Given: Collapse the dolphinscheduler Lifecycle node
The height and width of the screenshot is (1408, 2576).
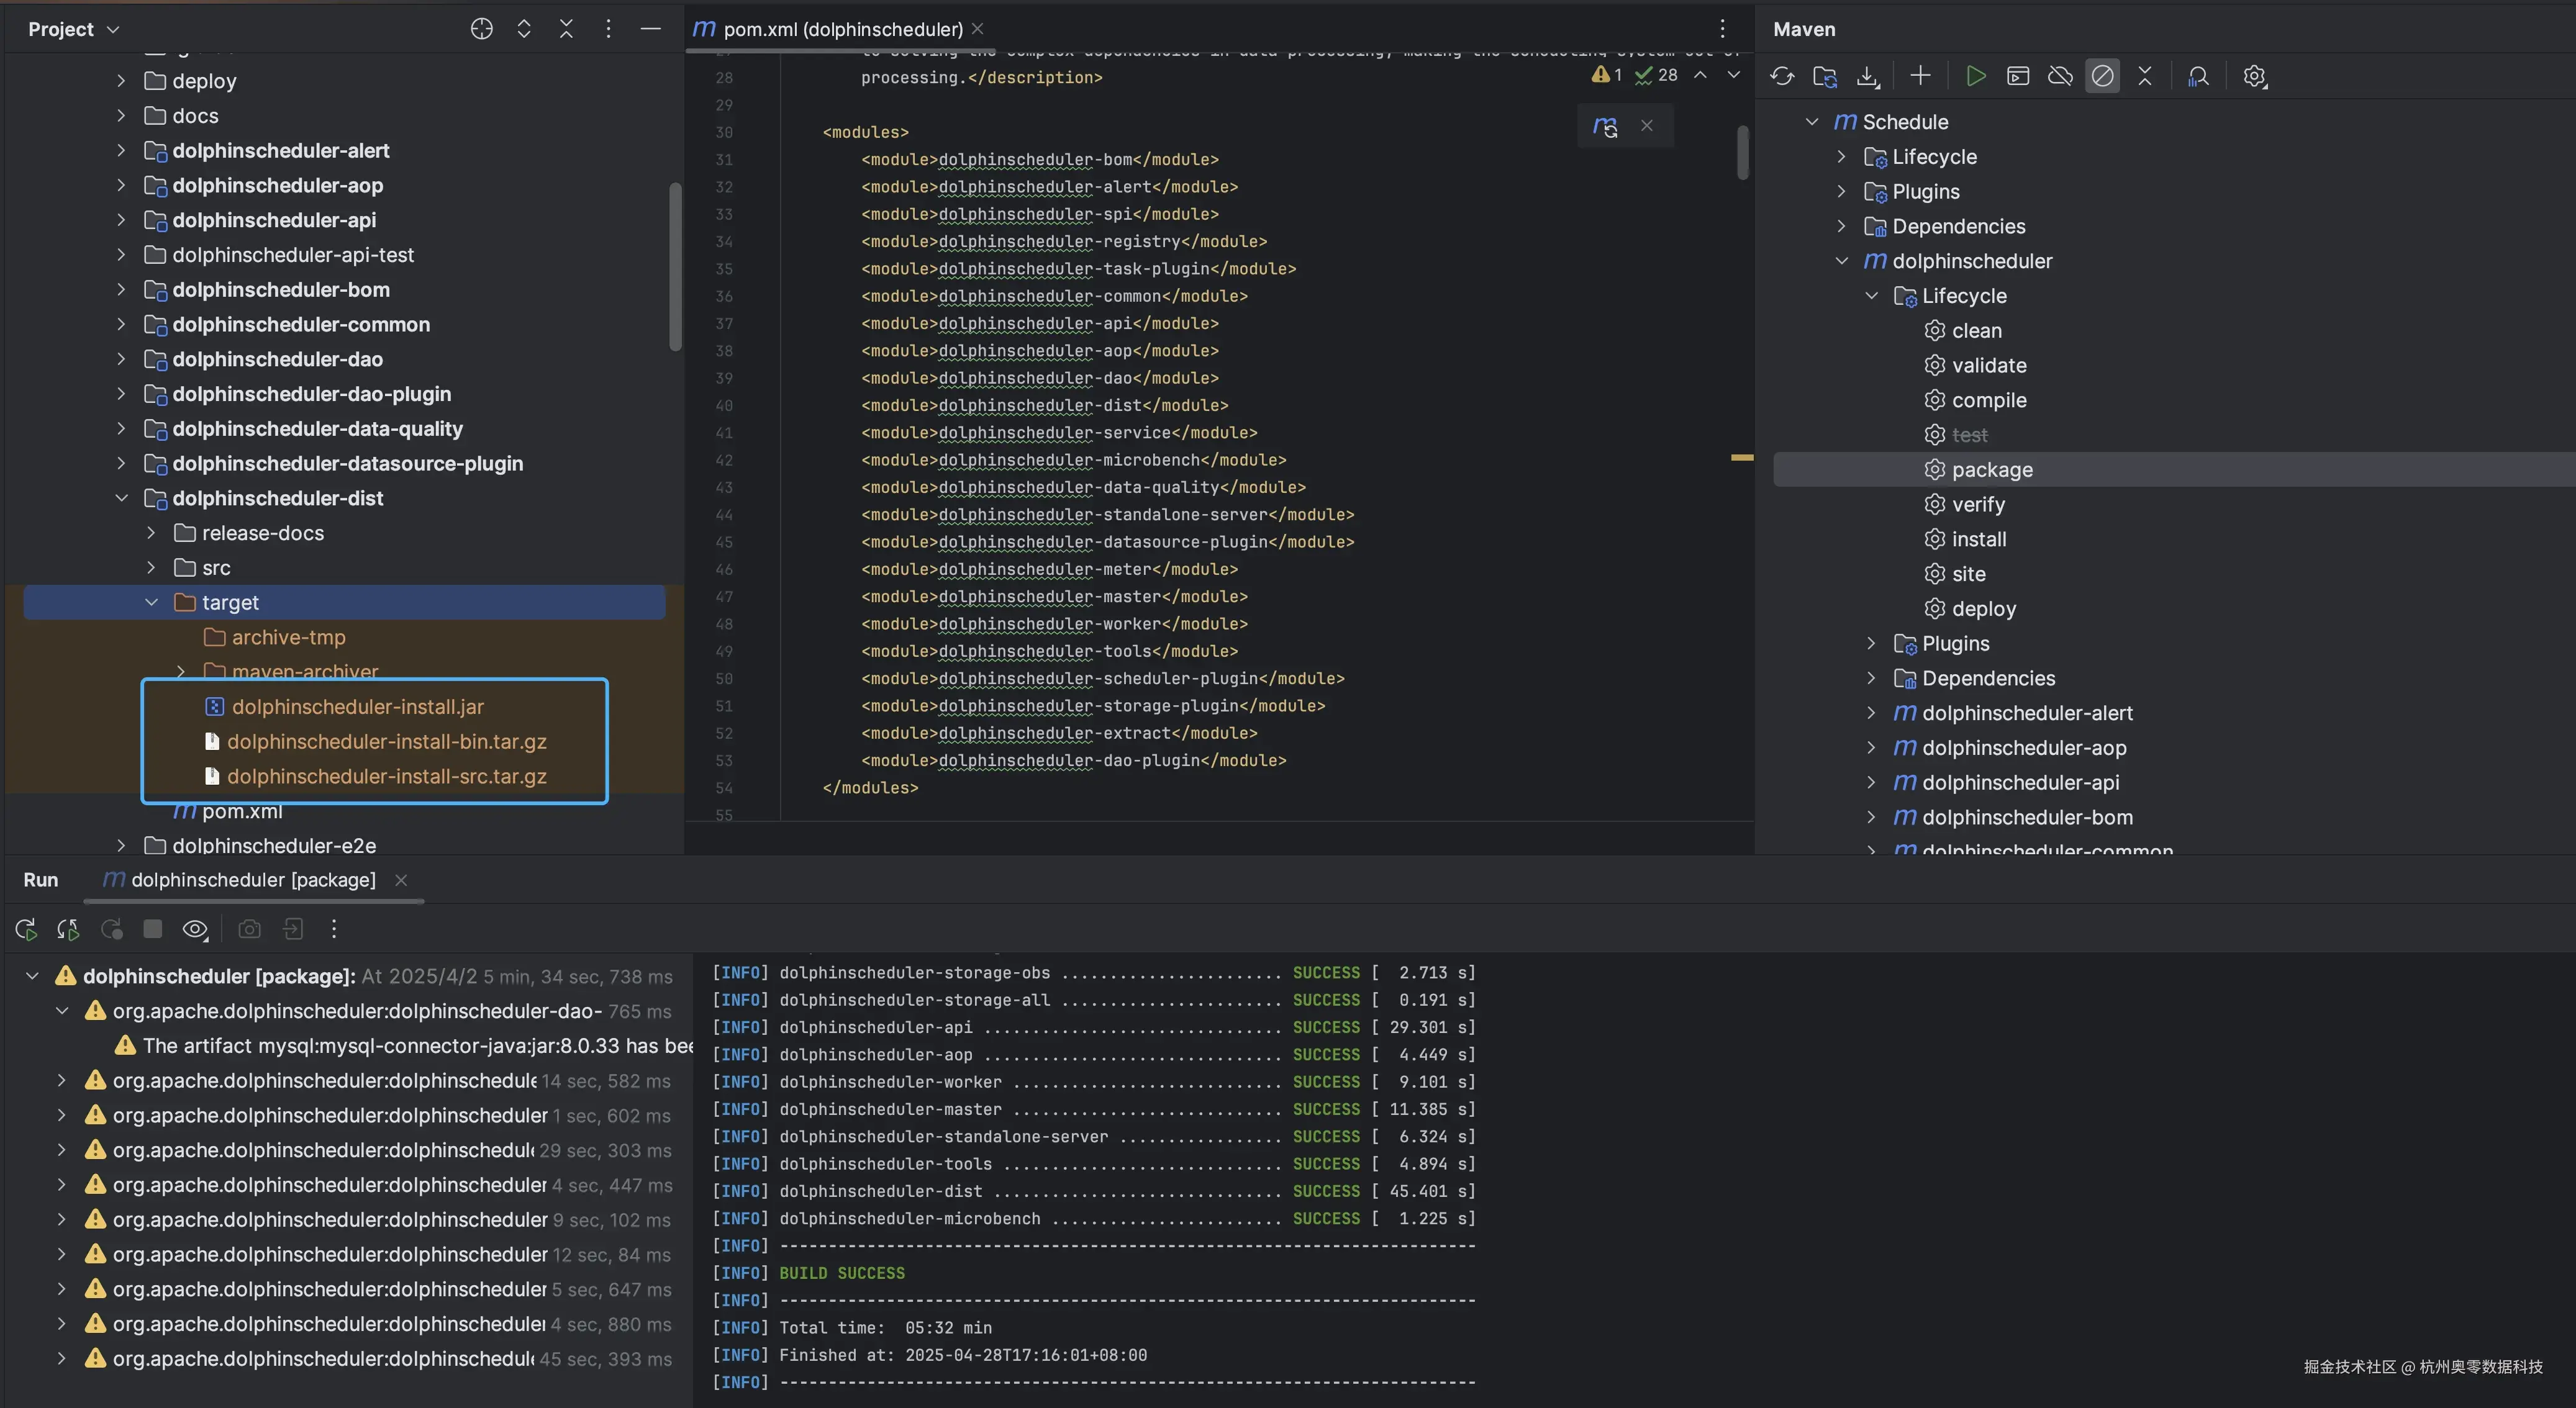Looking at the screenshot, I should click(x=1870, y=295).
